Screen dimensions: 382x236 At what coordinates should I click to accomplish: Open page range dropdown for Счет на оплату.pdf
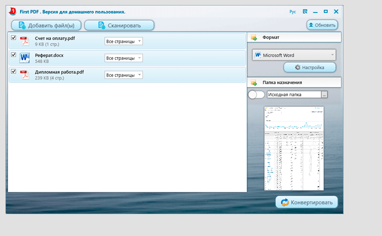pyautogui.click(x=123, y=41)
